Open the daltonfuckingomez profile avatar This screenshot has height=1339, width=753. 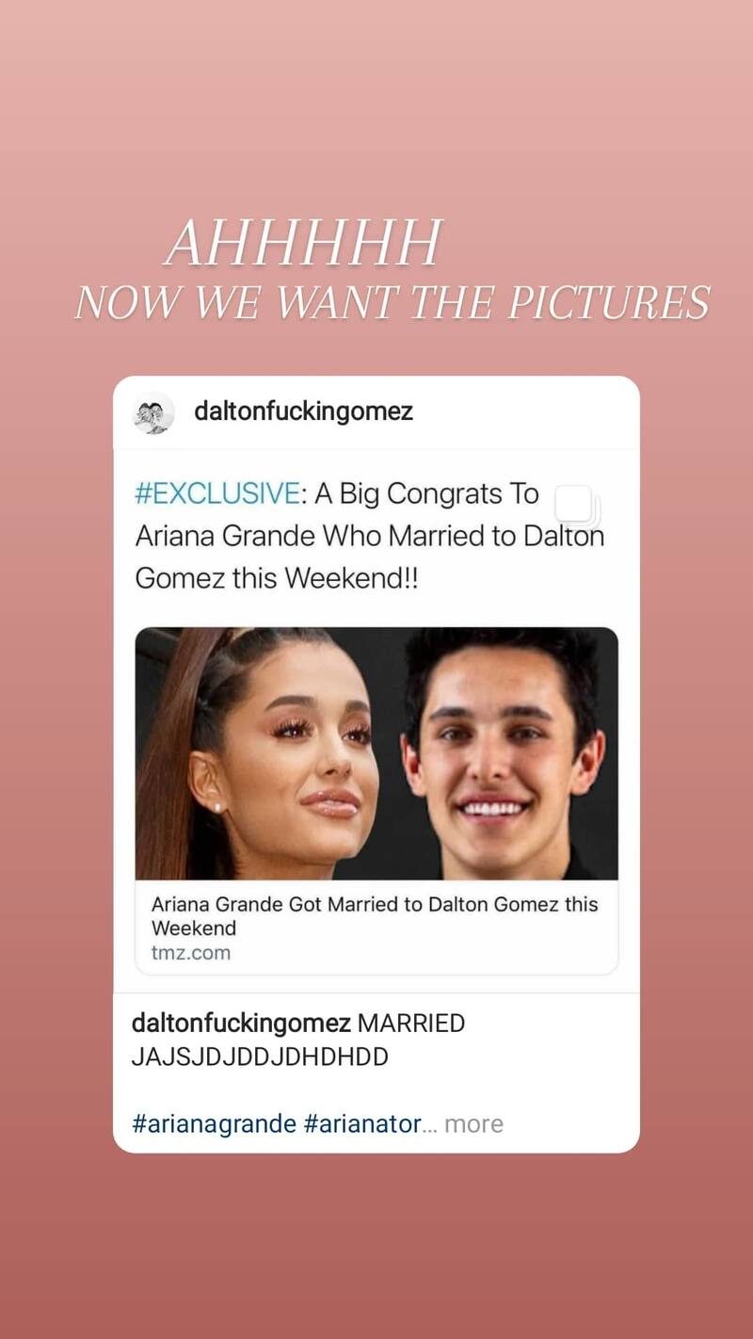tap(153, 412)
